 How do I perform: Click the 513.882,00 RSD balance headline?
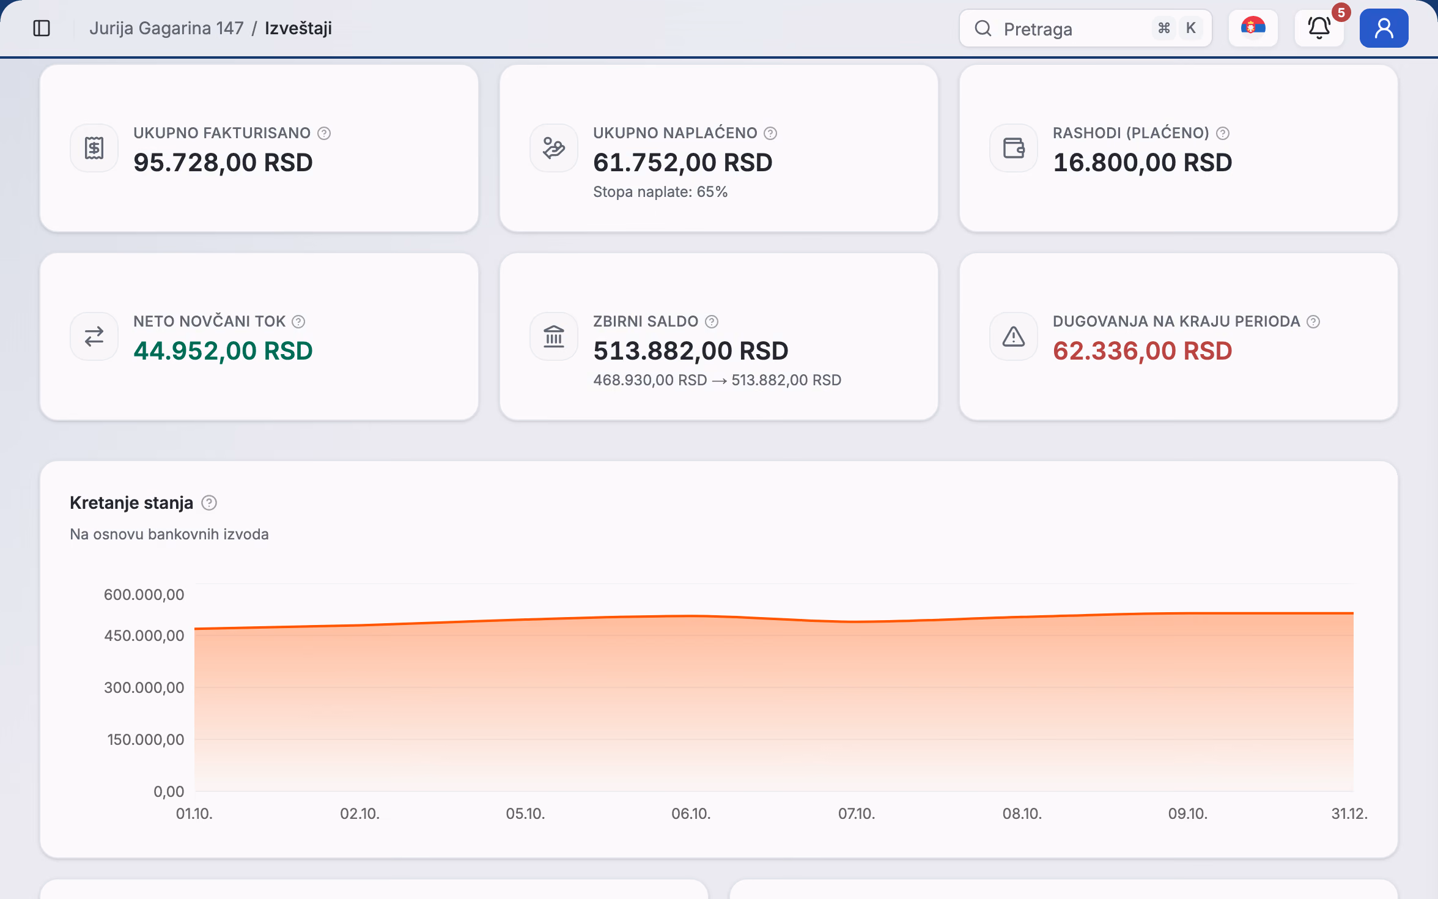click(x=691, y=351)
